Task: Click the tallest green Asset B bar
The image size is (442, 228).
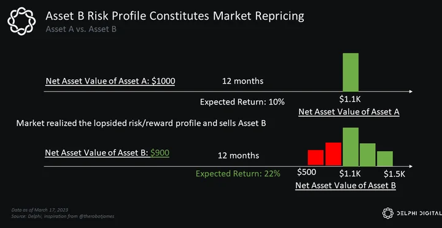Action: click(351, 147)
